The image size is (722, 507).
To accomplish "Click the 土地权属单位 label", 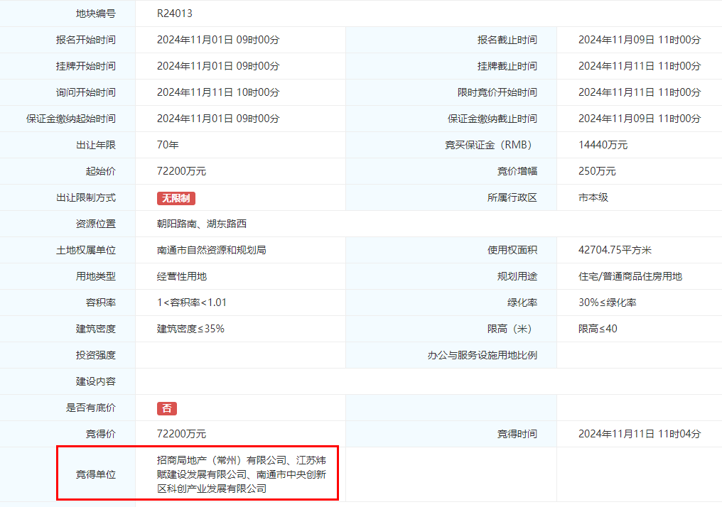I will tap(86, 250).
